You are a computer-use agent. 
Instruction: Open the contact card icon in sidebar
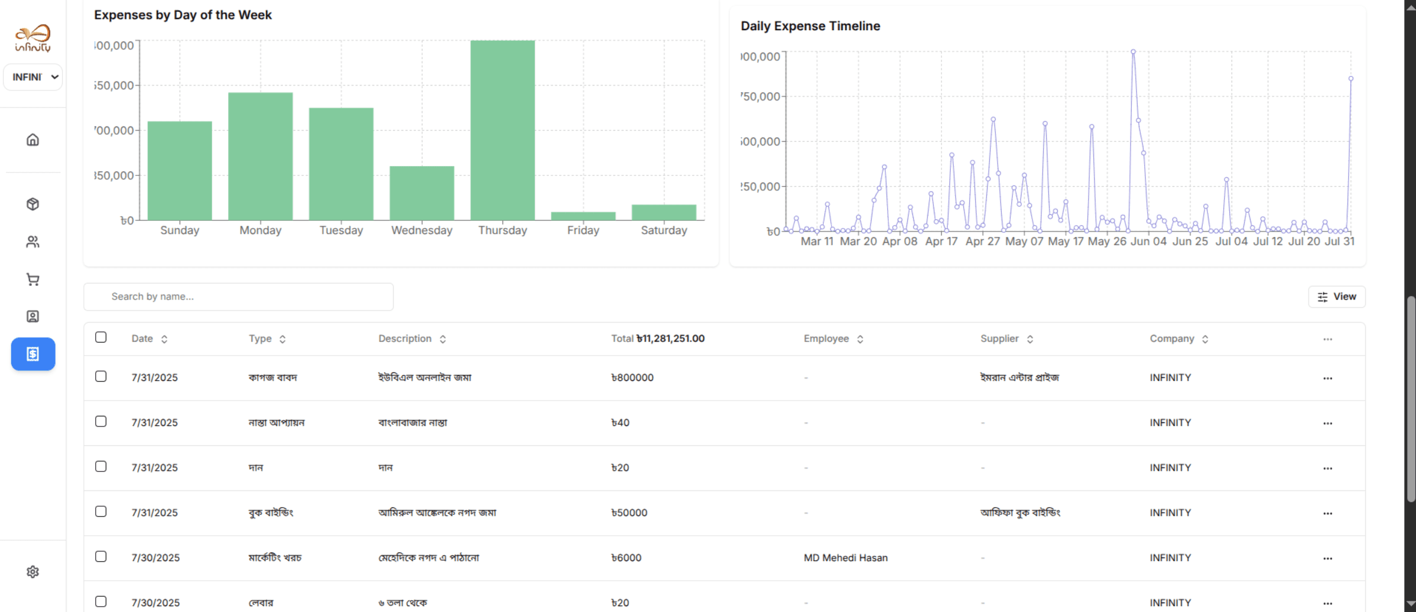point(33,317)
